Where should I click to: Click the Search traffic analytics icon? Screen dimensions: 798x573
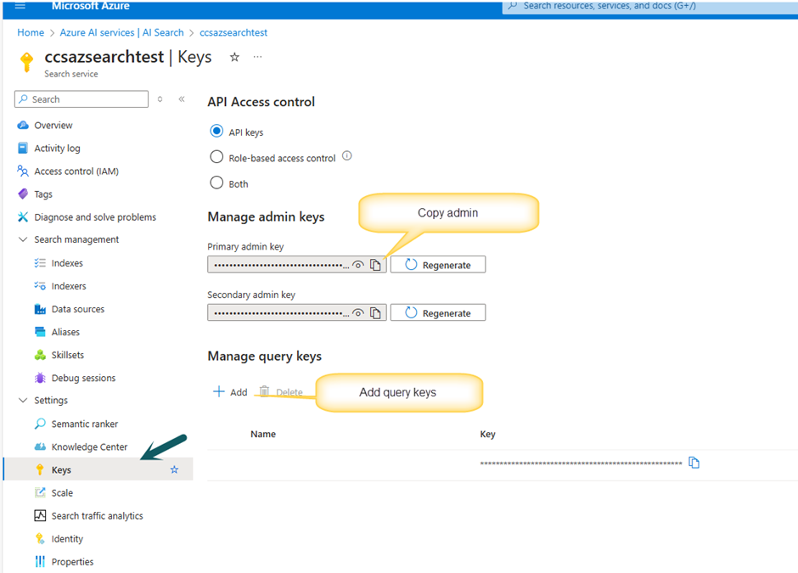(x=40, y=515)
